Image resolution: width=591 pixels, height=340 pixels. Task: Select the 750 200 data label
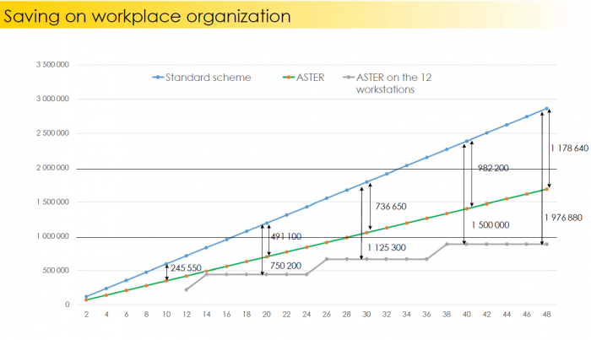pos(285,266)
